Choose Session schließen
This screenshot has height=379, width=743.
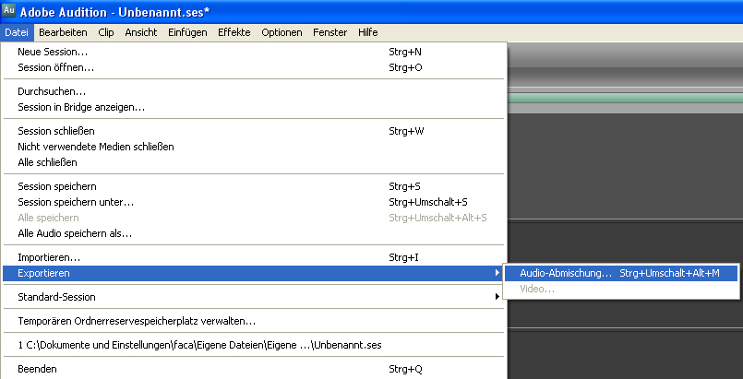pyautogui.click(x=254, y=131)
